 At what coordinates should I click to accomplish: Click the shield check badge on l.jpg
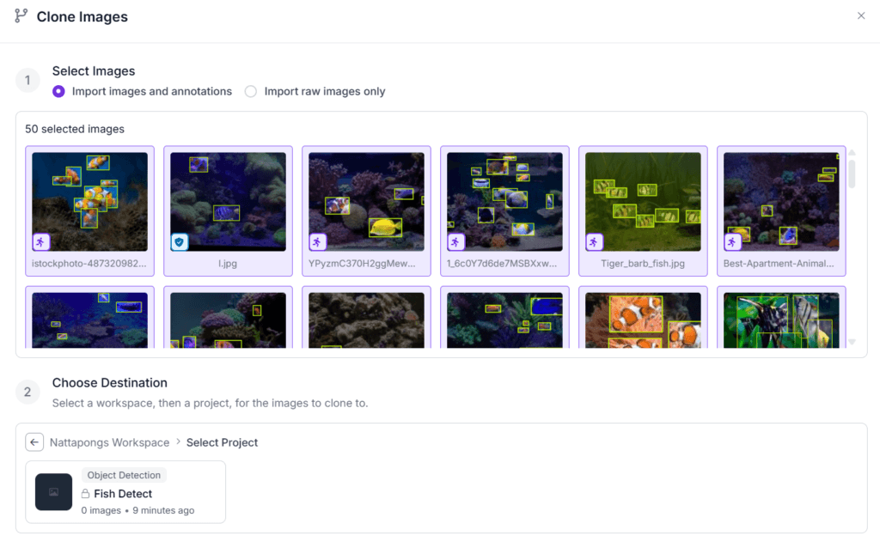[179, 242]
